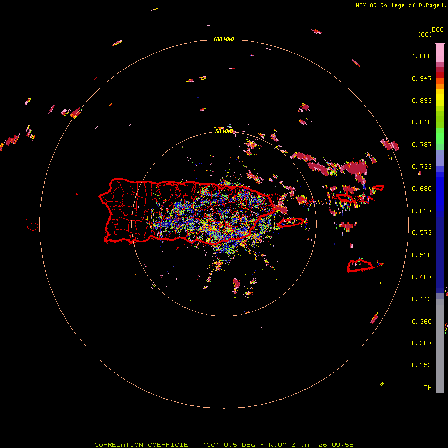The image size is (448, 448).
Task: Click the pink top segment of the color bar
Action: [440, 53]
